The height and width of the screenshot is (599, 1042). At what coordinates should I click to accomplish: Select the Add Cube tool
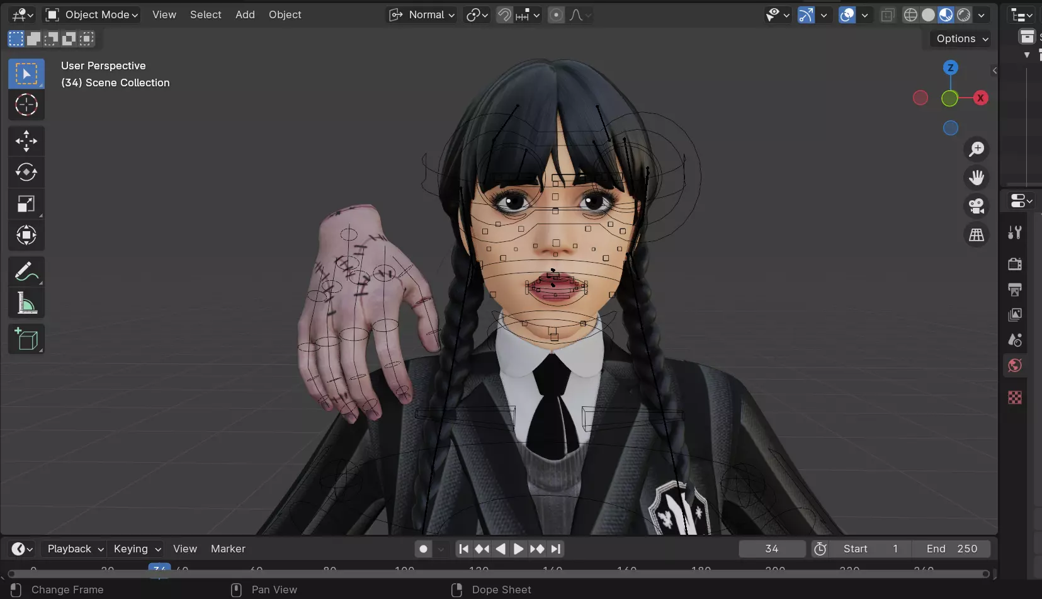pos(26,339)
